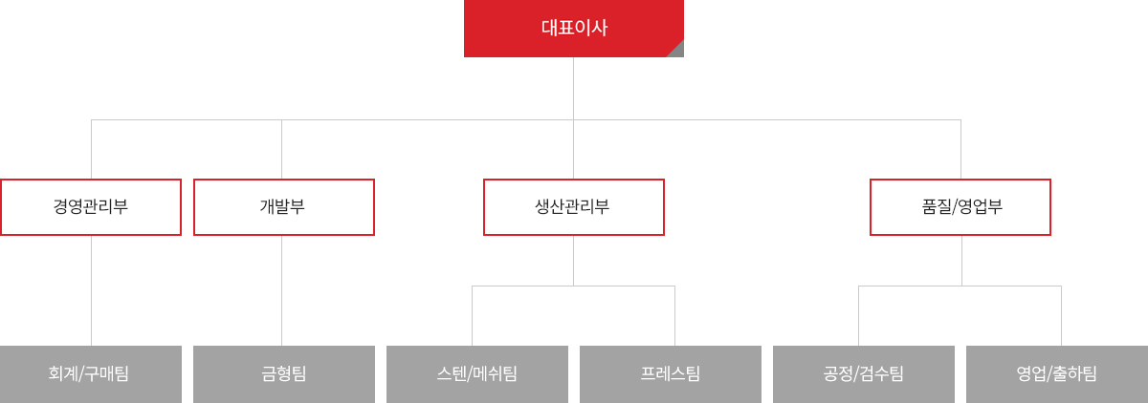Click the vertical connector directly below 품질/영업부

[961, 261]
